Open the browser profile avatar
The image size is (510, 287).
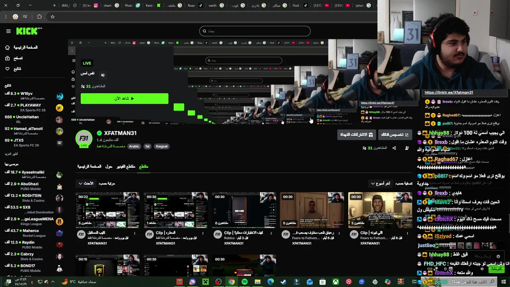[x=15, y=17]
